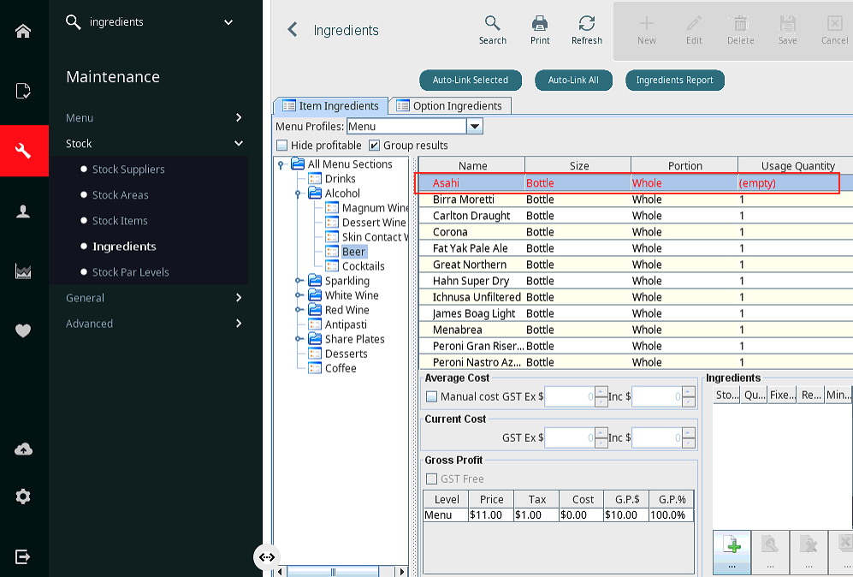Open the Menu Profiles dropdown

coord(474,127)
